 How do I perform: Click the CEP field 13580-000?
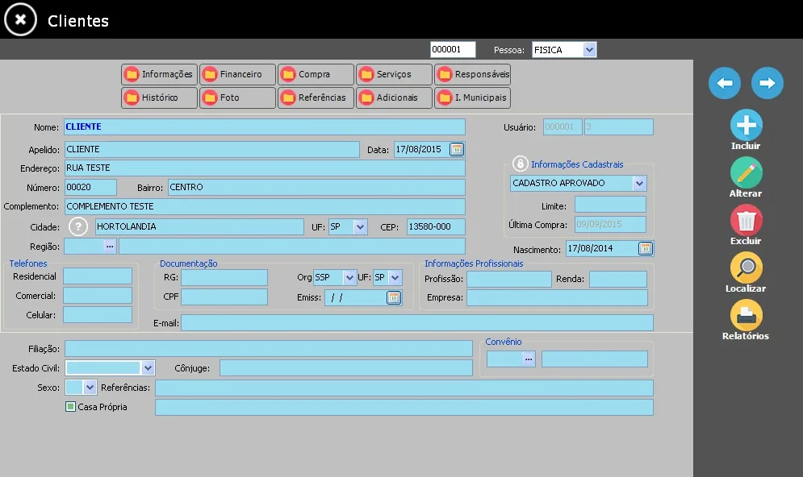tap(436, 226)
